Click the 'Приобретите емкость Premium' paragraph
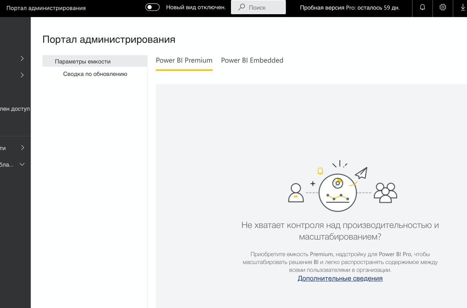 (x=340, y=262)
